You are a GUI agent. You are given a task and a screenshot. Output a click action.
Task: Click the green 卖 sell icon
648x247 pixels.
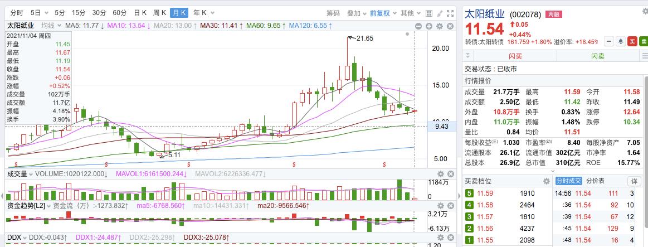(x=644, y=41)
